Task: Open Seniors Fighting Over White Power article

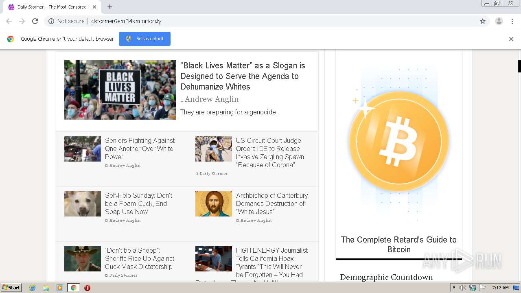Action: tap(140, 149)
